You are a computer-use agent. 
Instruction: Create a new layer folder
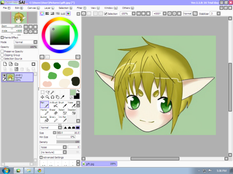16,64
